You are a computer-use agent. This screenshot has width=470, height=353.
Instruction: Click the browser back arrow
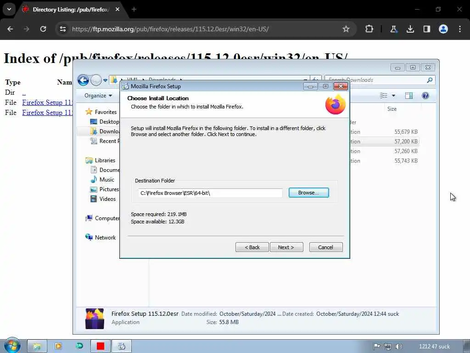point(10,29)
